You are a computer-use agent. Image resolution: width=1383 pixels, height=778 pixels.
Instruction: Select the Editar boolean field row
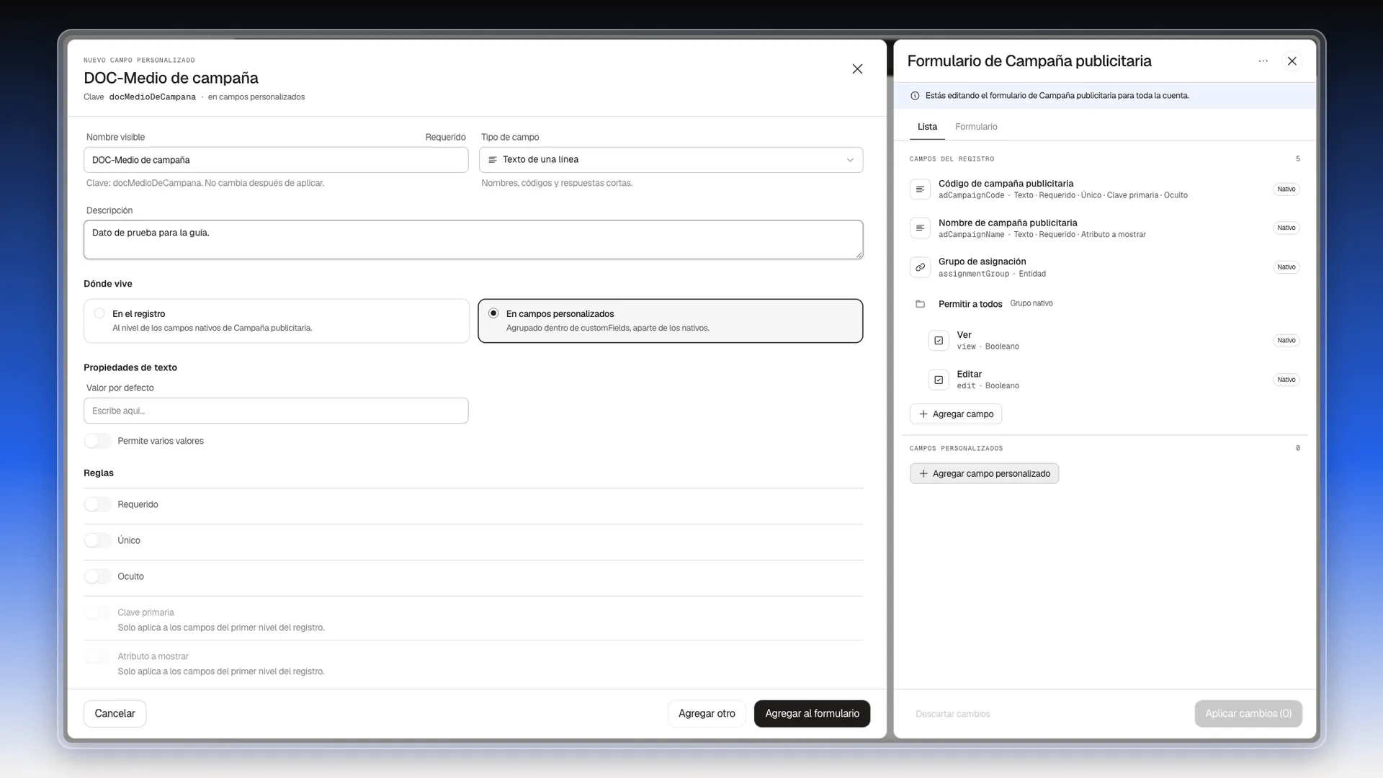[x=1114, y=380]
